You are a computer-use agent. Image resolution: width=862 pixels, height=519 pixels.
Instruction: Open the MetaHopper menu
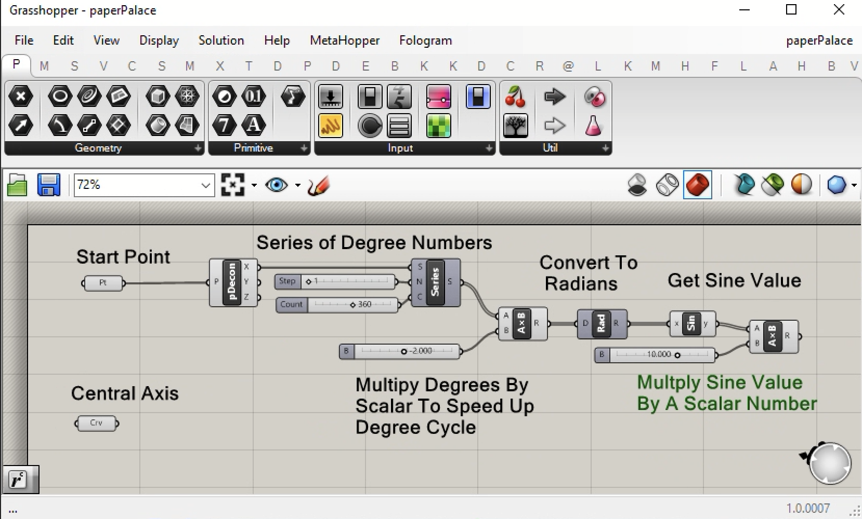[x=345, y=40]
